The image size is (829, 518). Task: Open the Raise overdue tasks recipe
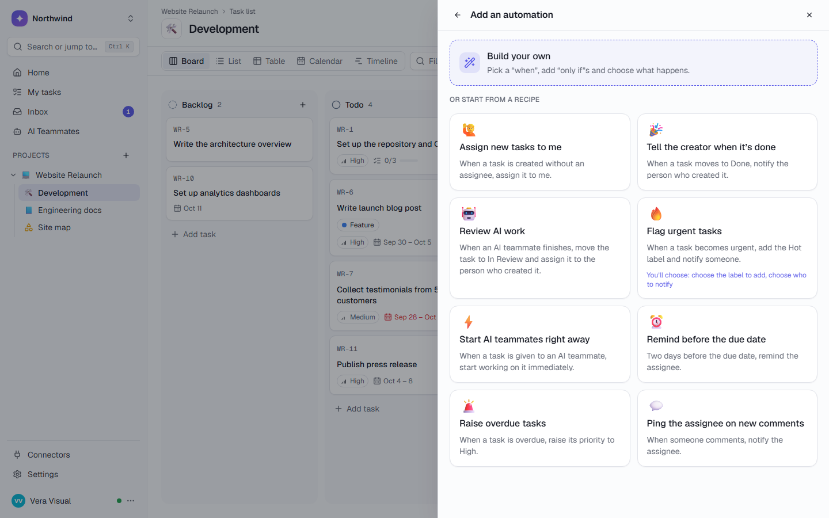click(540, 428)
